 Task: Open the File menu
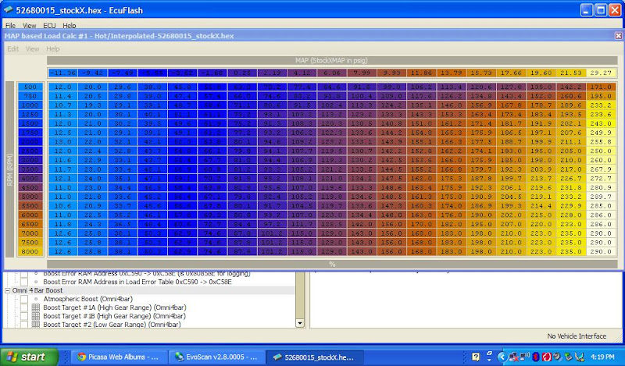pyautogui.click(x=10, y=26)
